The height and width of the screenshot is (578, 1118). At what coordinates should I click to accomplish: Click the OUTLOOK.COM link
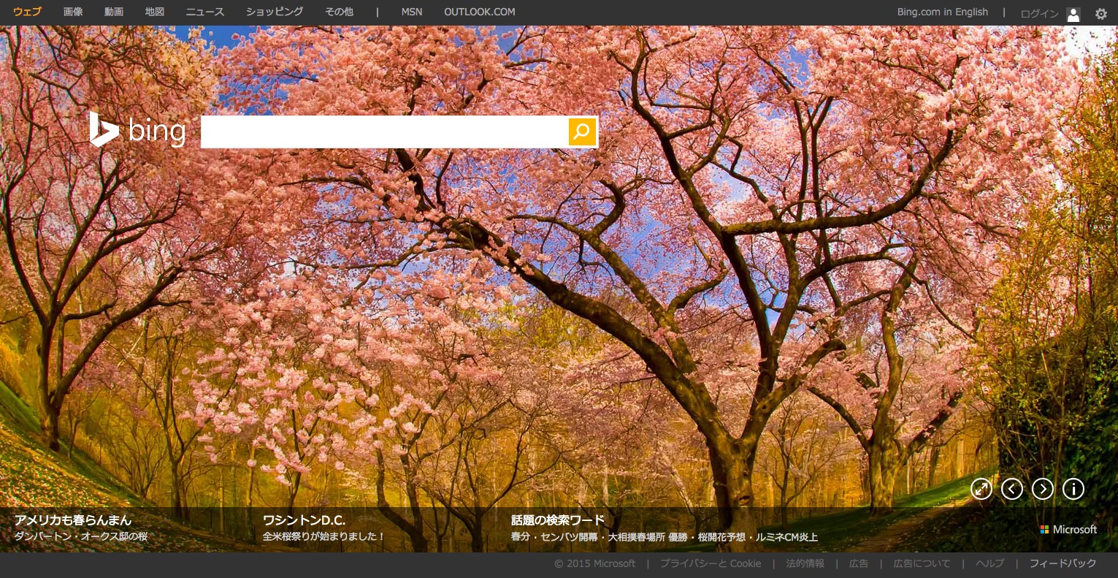(x=479, y=12)
